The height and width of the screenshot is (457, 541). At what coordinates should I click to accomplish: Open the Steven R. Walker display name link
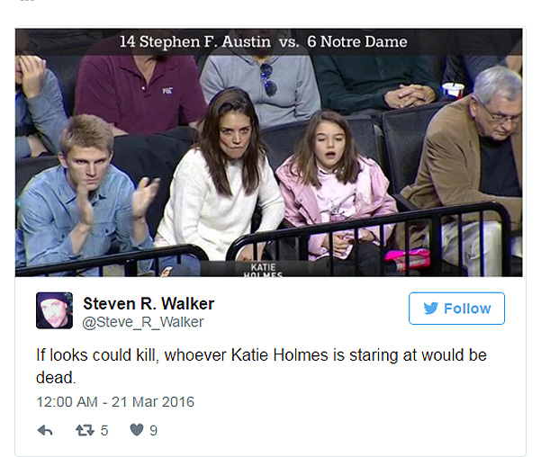pyautogui.click(x=148, y=303)
